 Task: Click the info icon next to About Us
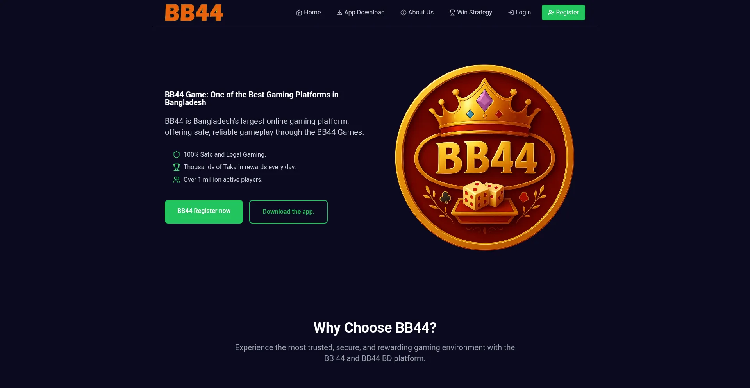[404, 13]
